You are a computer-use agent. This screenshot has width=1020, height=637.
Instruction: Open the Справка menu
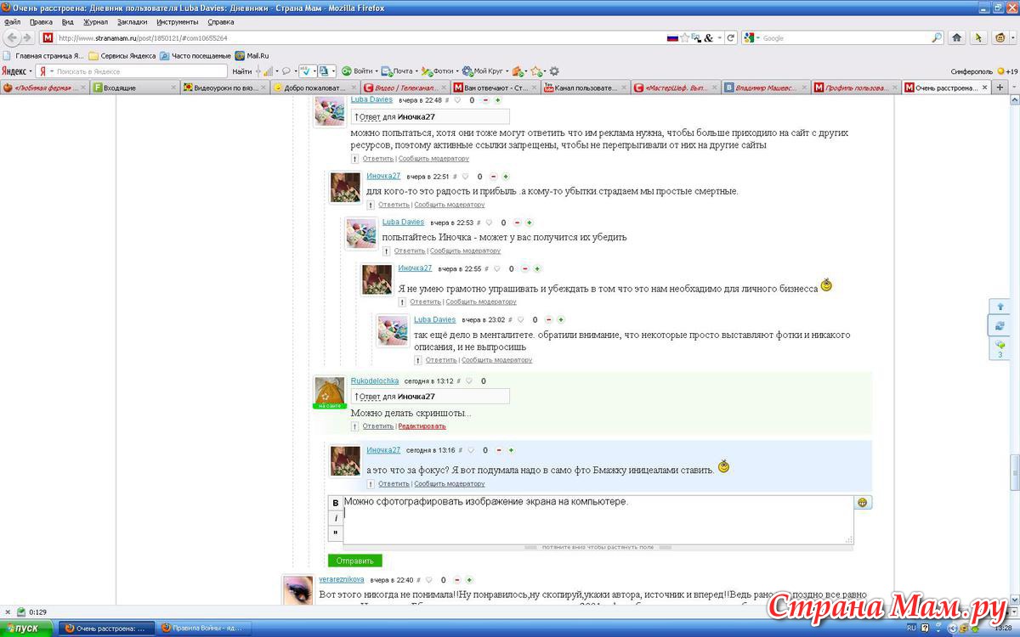pos(221,21)
